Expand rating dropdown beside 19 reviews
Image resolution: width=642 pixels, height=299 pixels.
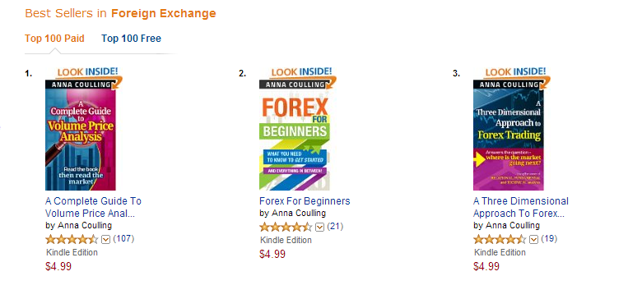point(533,240)
